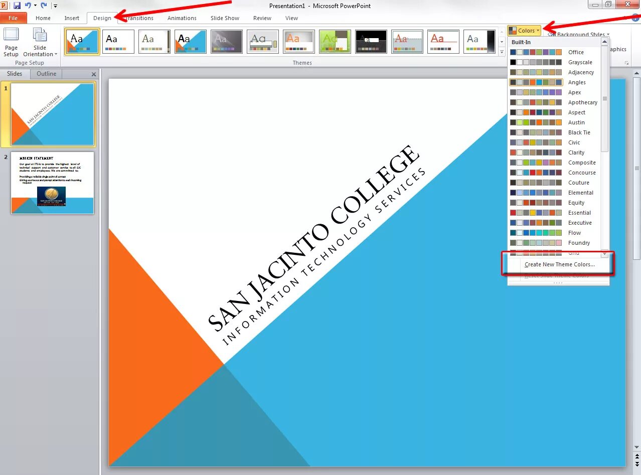Click the Undo icon in title bar
641x475 pixels.
(28, 6)
